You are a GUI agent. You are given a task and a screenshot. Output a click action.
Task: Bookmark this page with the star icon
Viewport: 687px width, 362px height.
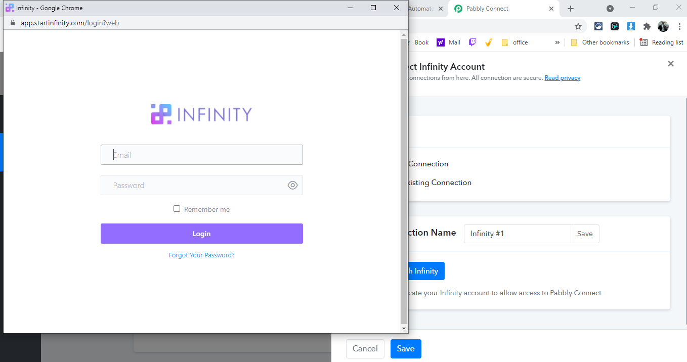pos(578,26)
